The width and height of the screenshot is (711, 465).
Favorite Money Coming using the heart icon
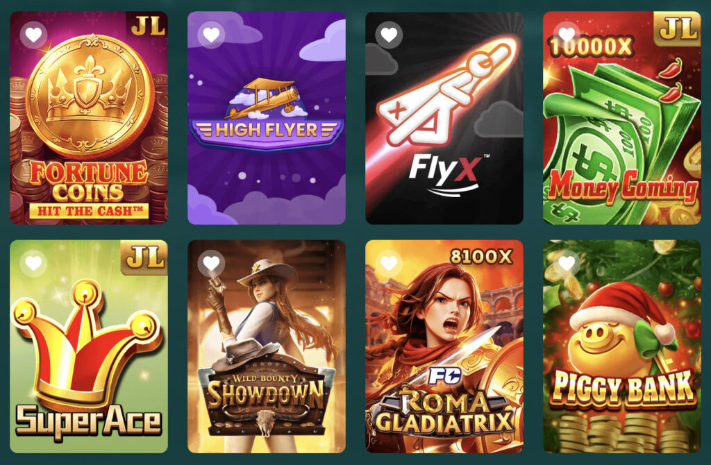(x=567, y=35)
